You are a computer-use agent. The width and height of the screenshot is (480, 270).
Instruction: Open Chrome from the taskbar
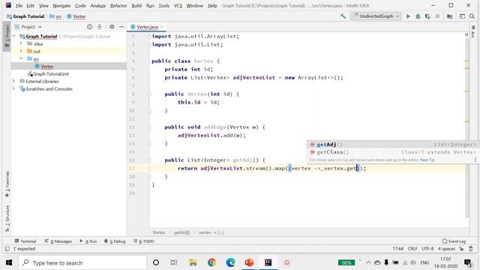click(x=211, y=262)
